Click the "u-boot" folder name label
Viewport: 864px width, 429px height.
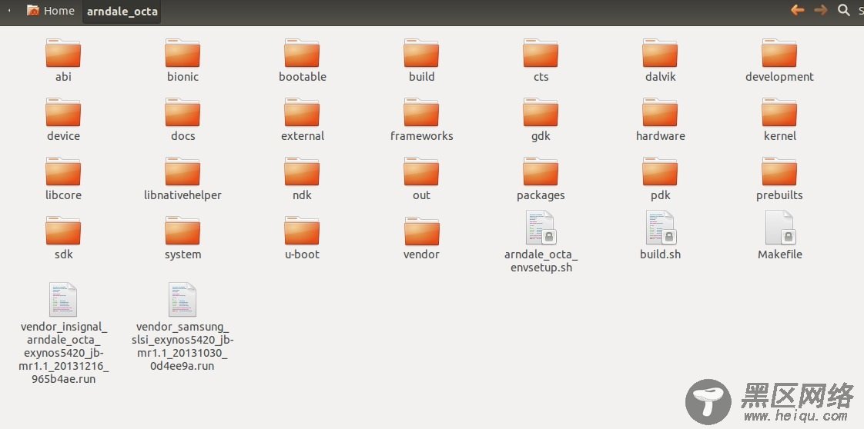tap(302, 254)
